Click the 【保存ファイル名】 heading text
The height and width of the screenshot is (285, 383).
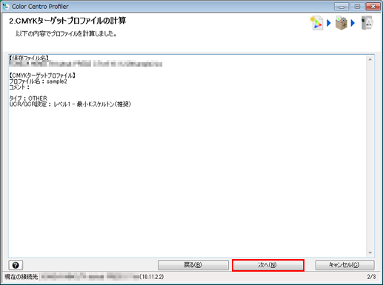(29, 58)
